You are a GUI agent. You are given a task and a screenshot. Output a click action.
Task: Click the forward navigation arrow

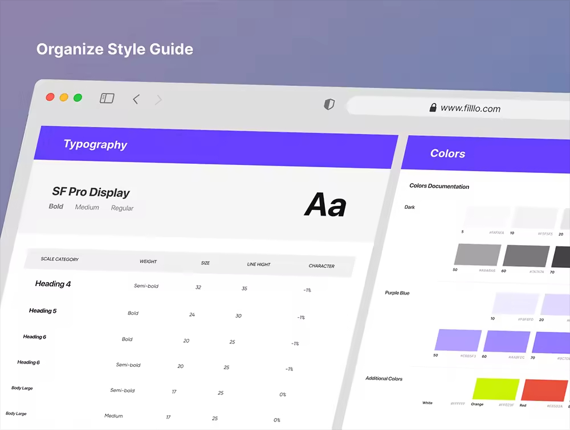(x=158, y=100)
